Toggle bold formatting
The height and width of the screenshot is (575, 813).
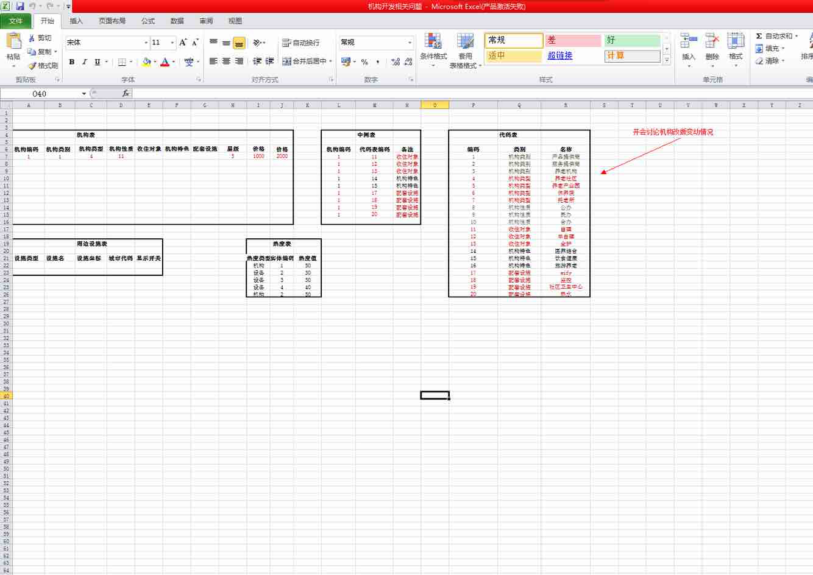pyautogui.click(x=72, y=62)
